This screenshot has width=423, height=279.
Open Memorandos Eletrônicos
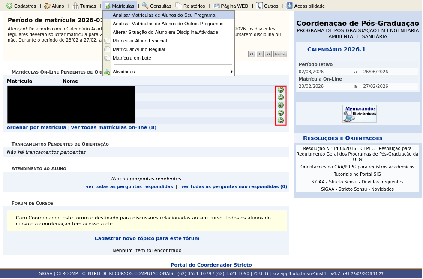pyautogui.click(x=360, y=113)
